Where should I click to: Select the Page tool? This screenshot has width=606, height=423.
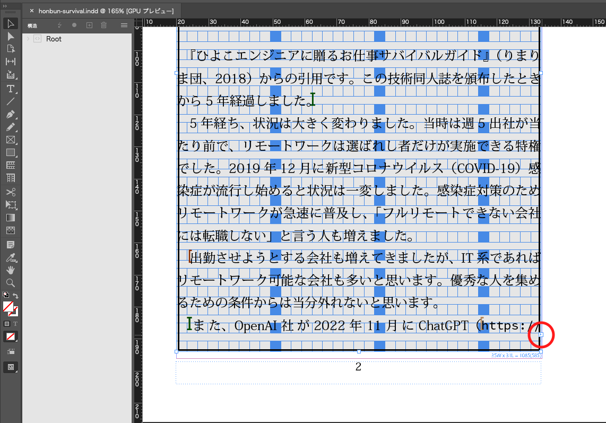tap(11, 49)
